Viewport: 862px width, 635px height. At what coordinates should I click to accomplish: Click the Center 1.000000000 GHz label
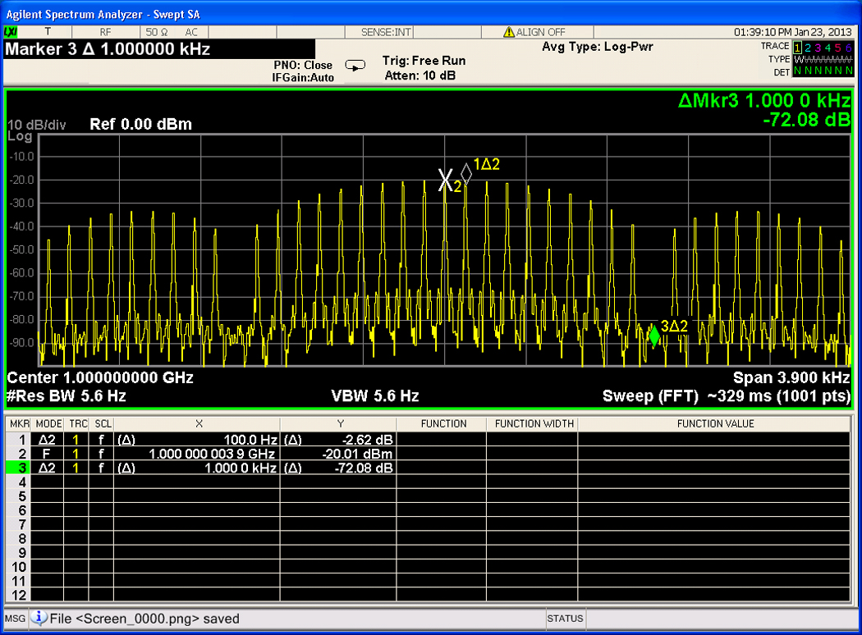tap(100, 378)
